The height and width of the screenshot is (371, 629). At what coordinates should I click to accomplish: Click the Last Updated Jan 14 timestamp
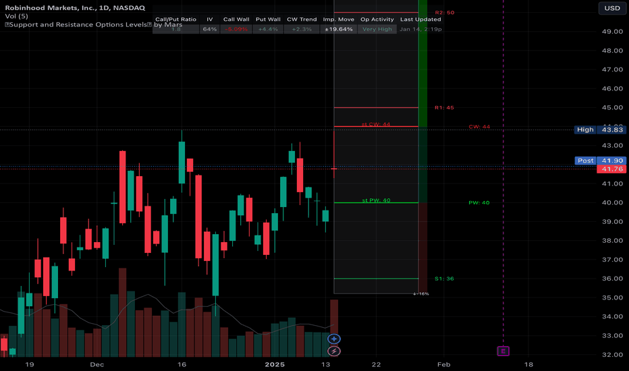(x=420, y=29)
